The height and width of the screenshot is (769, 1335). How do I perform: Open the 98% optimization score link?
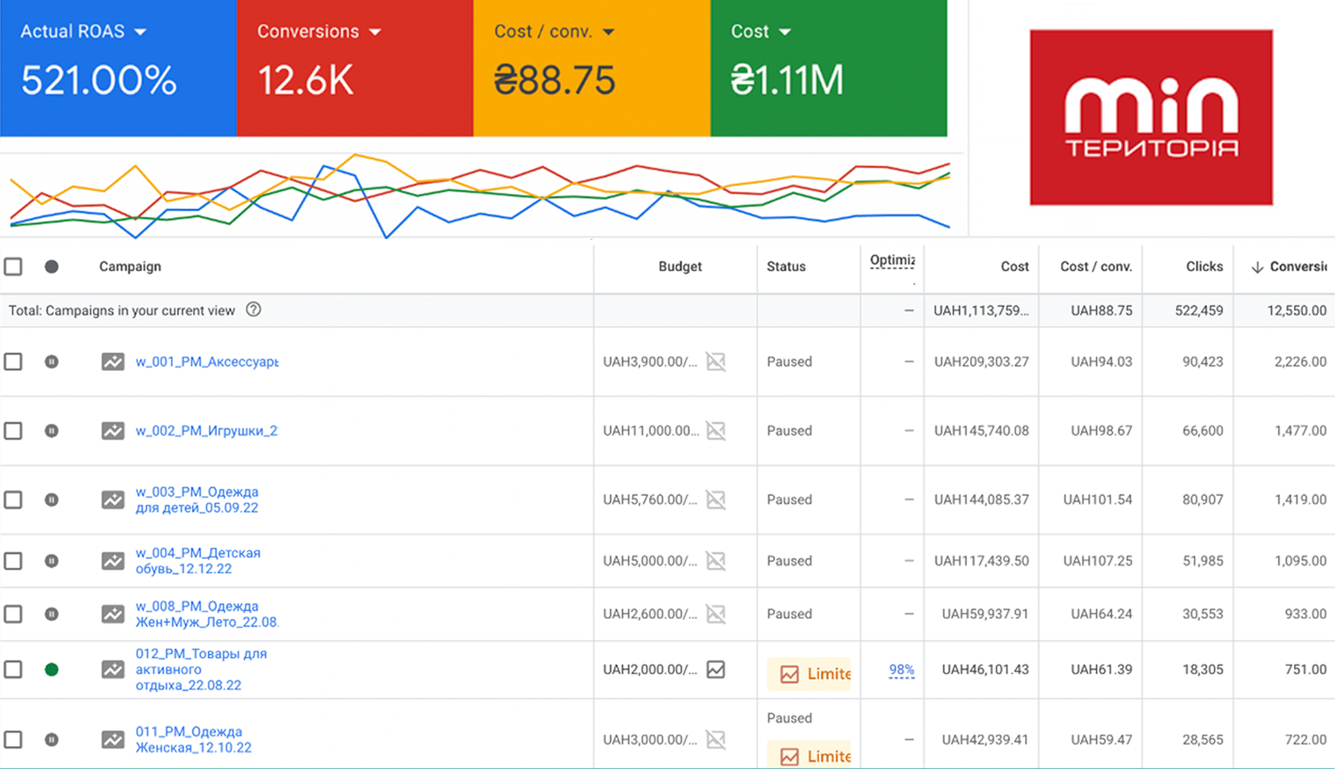[901, 669]
